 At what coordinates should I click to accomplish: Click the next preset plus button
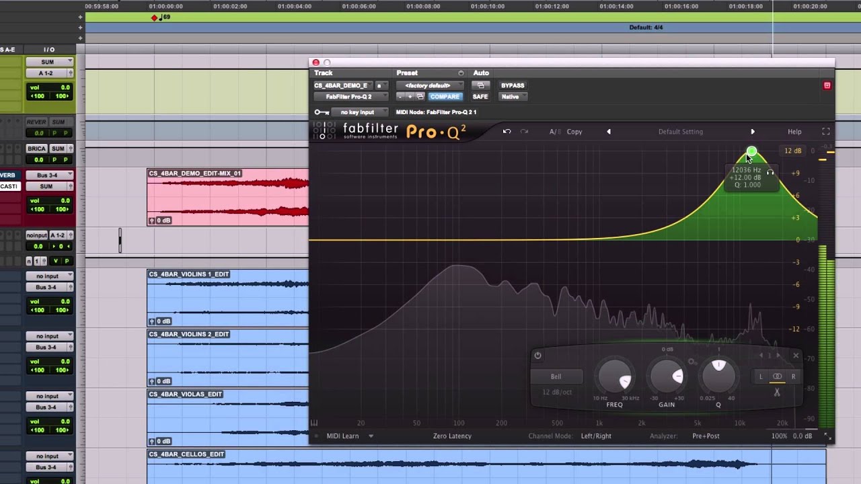point(410,97)
